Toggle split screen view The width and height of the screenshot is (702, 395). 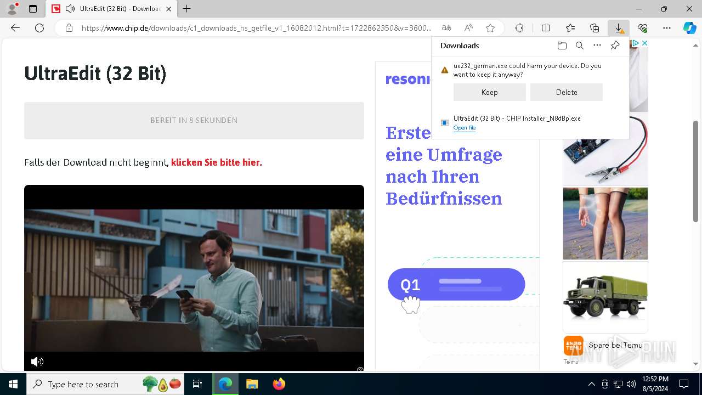click(x=546, y=28)
